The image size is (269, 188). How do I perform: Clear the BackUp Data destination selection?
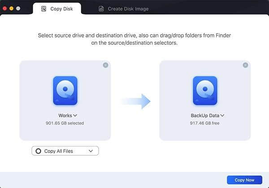(245, 65)
